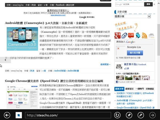Pin the site with the pin icon
The width and height of the screenshot is (160, 120).
click(129, 115)
